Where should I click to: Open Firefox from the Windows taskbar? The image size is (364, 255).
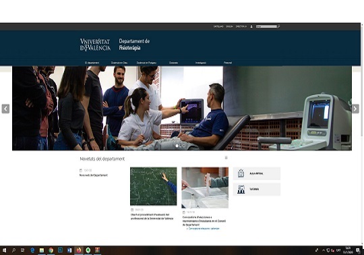[79, 250]
